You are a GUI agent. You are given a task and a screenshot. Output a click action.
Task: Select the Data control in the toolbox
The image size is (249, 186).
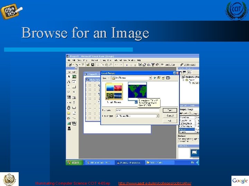click(x=74, y=123)
